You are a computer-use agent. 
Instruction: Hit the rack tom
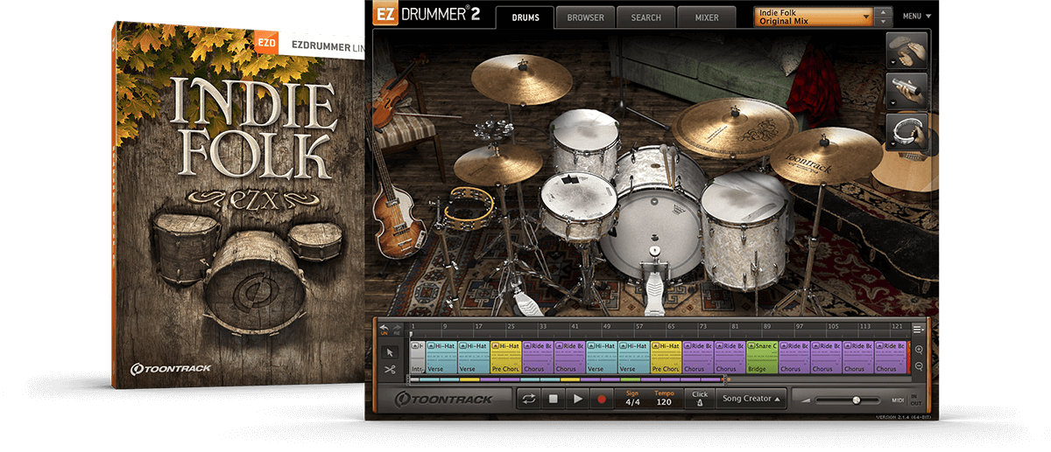[584, 142]
